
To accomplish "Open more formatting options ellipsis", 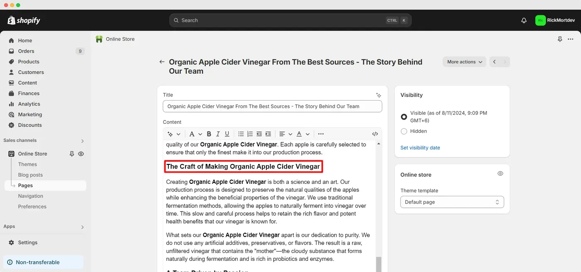I will [x=321, y=134].
